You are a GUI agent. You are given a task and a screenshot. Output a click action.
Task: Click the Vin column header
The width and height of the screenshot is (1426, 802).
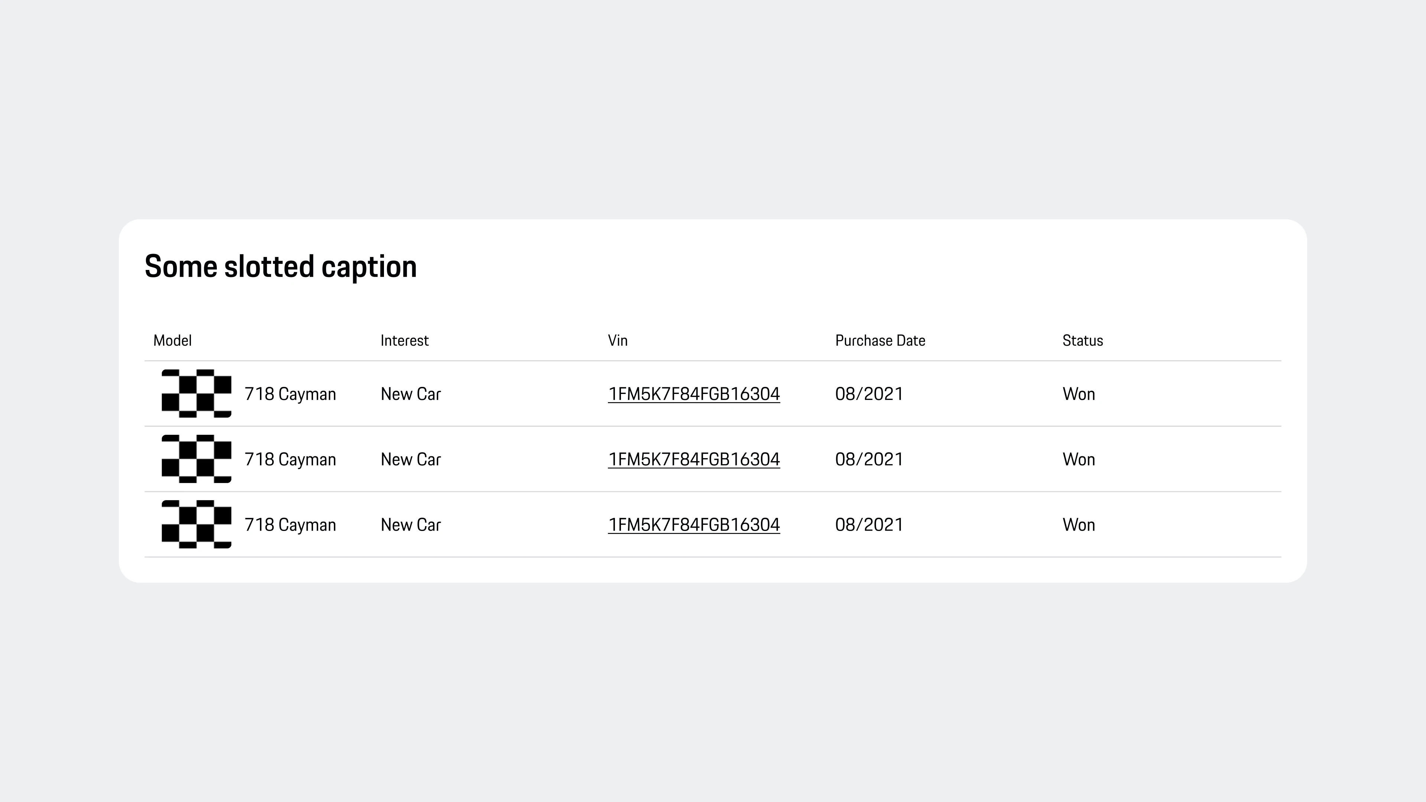pyautogui.click(x=618, y=340)
